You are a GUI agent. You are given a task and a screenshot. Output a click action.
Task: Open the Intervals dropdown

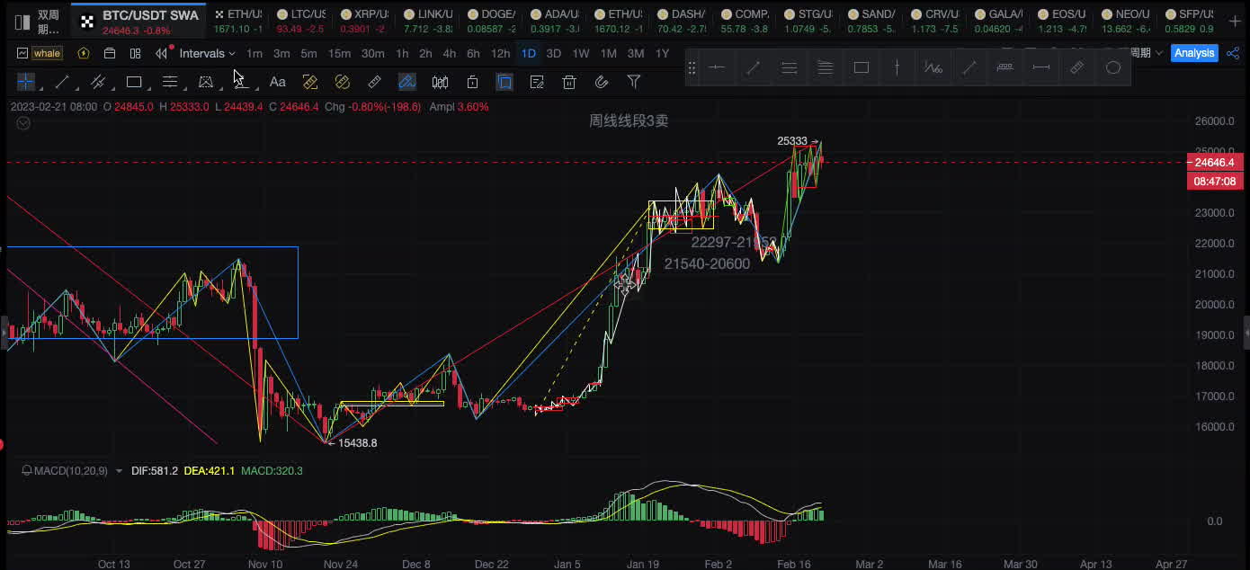207,53
